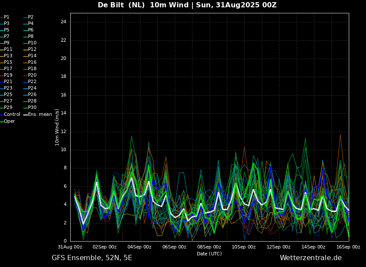Click the GFS Ensemble, 52N, 5E caption
Viewport: 366px width, 267px height.
click(92, 258)
